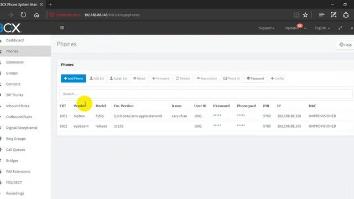Sort by IP column header

pos(279,106)
